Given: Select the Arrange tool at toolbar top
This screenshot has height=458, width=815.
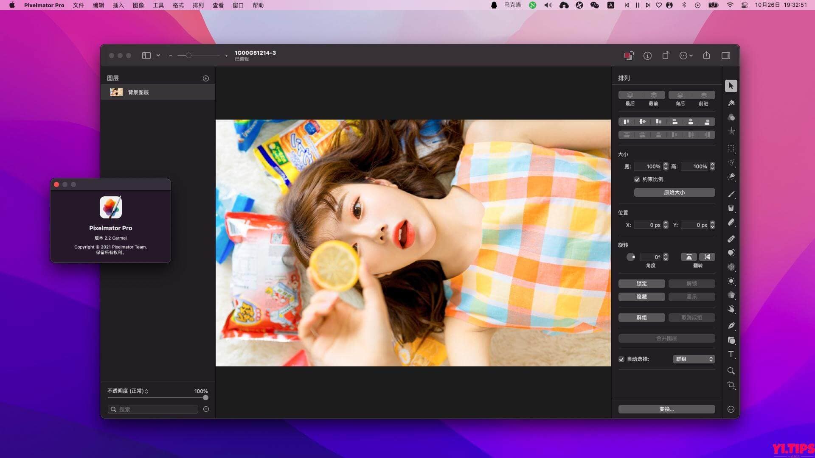Looking at the screenshot, I should tap(731, 86).
